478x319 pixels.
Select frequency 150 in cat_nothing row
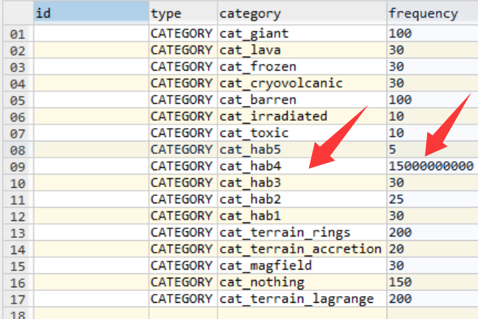point(432,282)
